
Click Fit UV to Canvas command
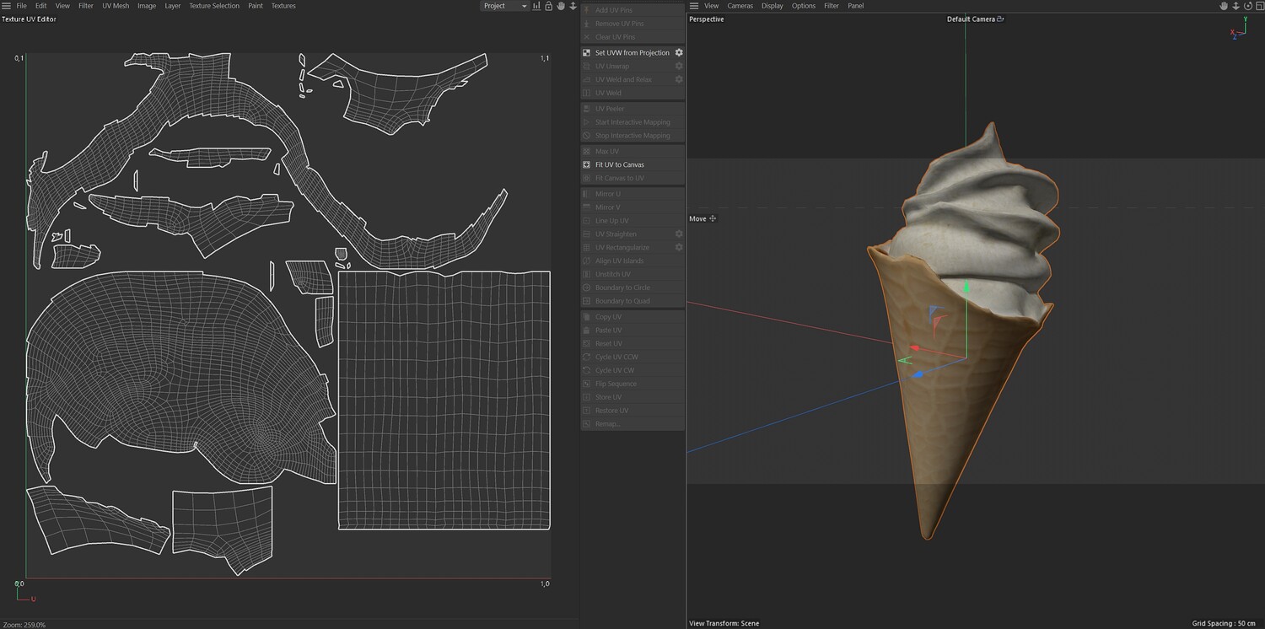coord(620,164)
